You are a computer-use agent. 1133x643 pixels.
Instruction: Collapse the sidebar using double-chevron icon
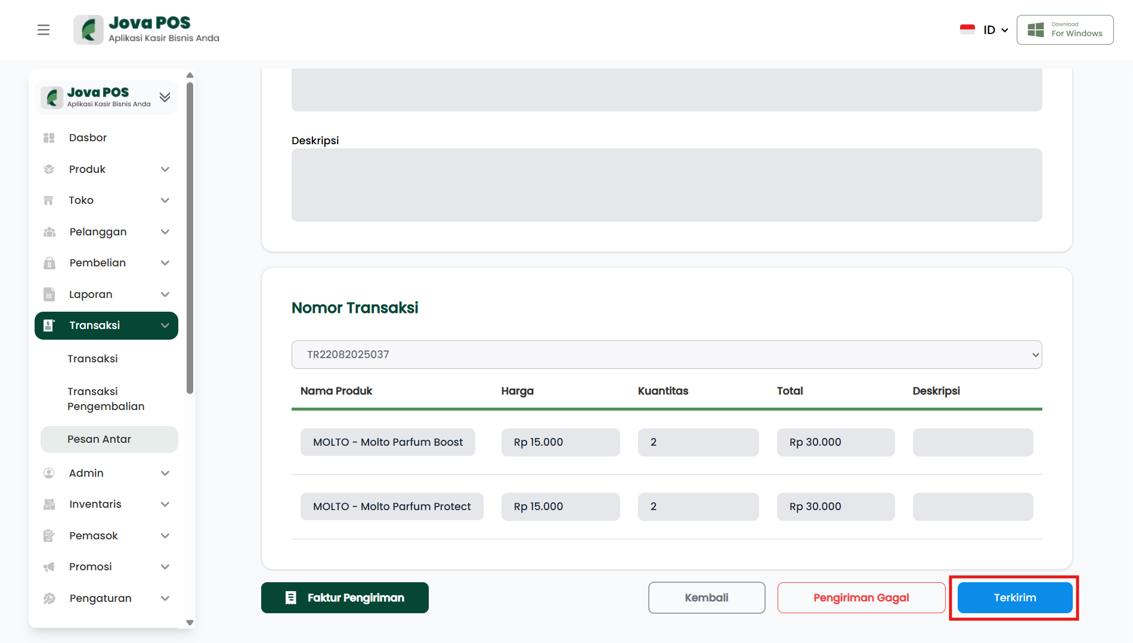click(165, 97)
